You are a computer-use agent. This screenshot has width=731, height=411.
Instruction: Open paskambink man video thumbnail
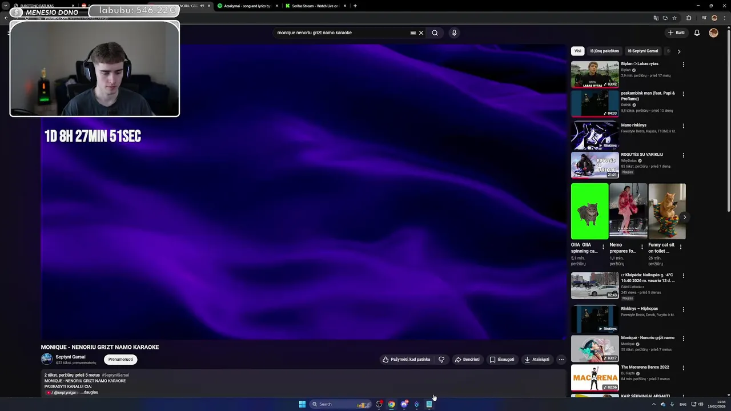click(595, 103)
